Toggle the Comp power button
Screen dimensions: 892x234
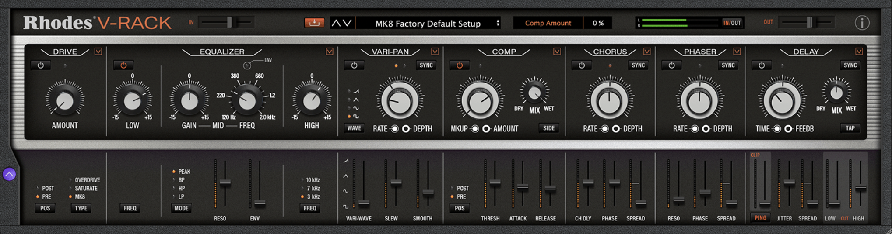(x=460, y=65)
